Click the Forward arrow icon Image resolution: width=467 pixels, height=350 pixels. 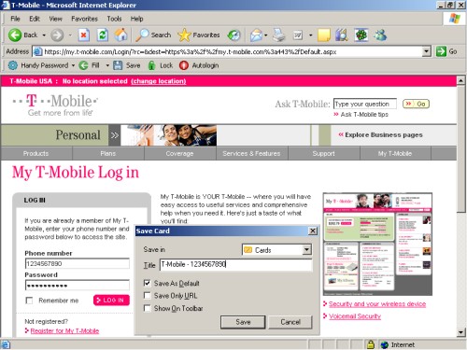(x=57, y=35)
